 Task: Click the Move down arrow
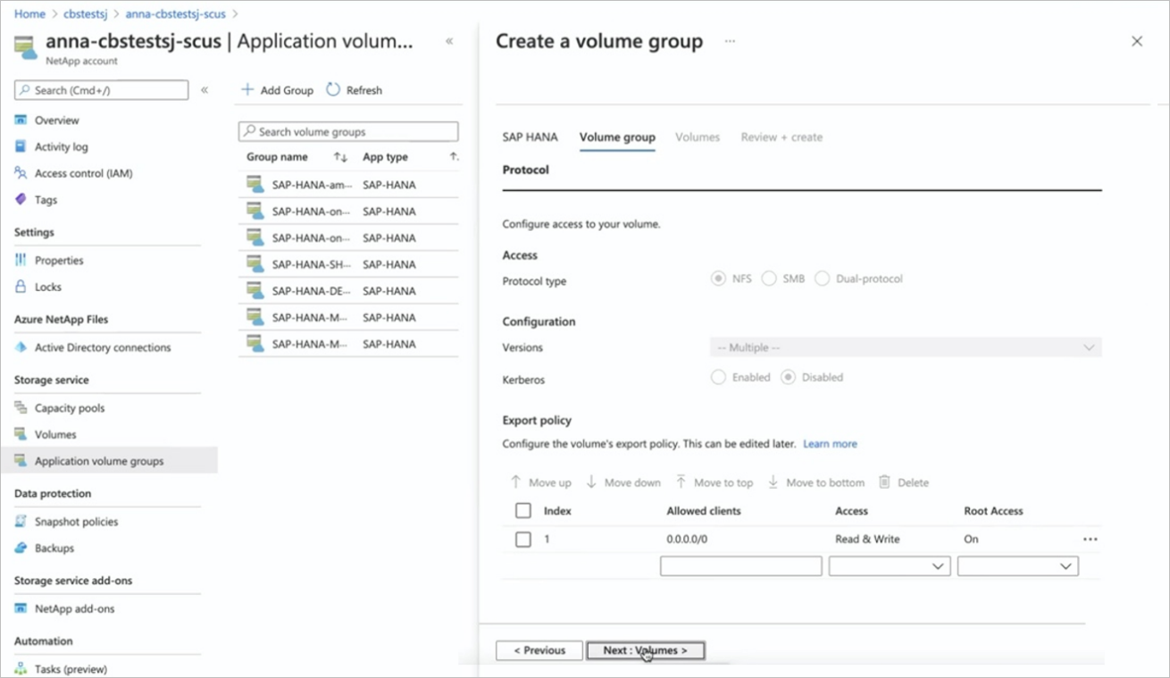tap(591, 482)
